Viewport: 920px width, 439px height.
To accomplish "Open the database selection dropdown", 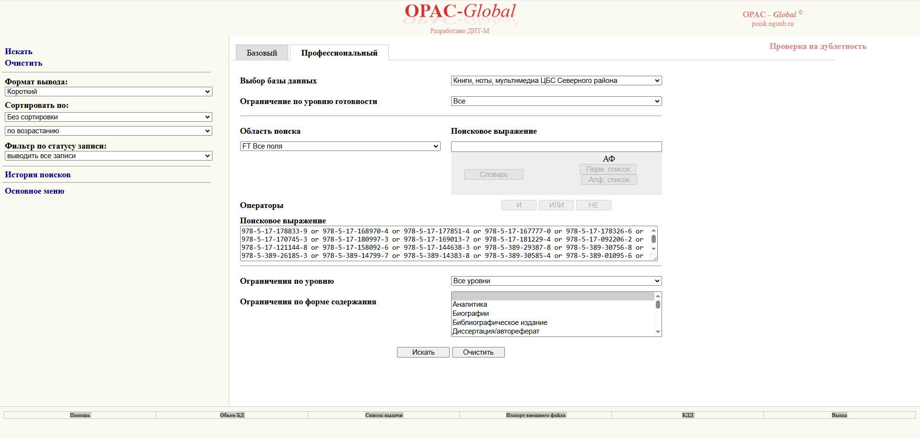I will tap(556, 81).
